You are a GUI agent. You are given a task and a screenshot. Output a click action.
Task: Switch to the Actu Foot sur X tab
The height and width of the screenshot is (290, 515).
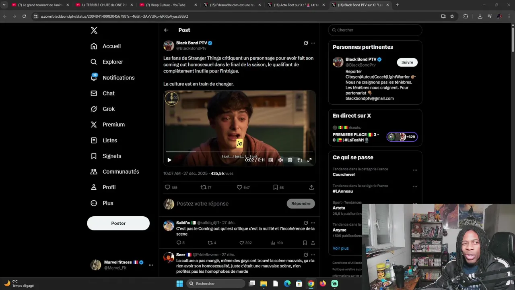(x=297, y=5)
